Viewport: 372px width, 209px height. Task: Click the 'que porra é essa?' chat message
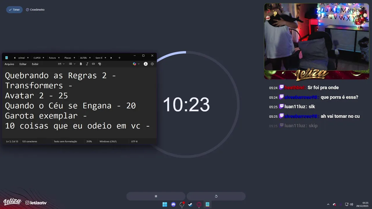[339, 97]
